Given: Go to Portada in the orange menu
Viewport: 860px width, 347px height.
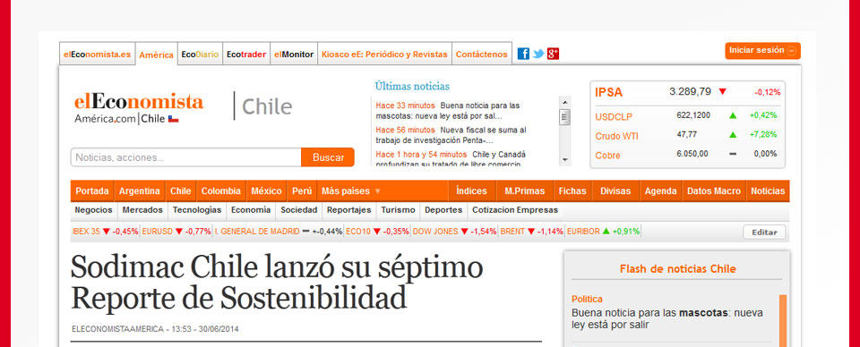Looking at the screenshot, I should click(92, 191).
